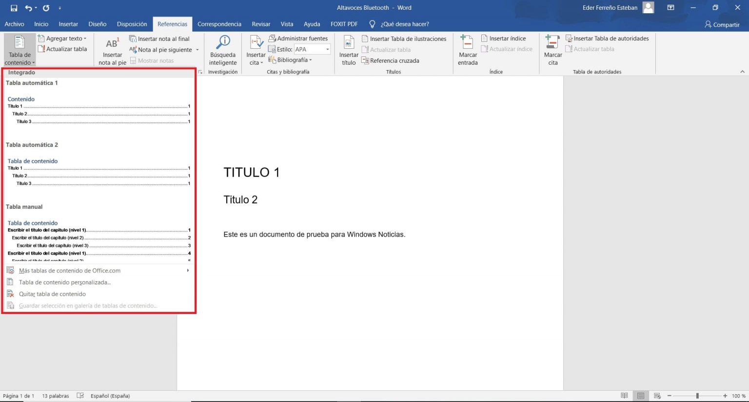Open the Vista ribbon tab
Image resolution: width=749 pixels, height=402 pixels.
coord(287,24)
